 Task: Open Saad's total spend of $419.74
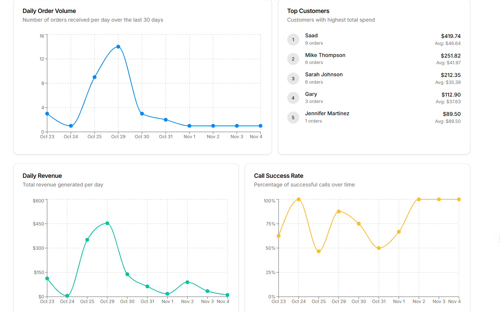click(451, 36)
